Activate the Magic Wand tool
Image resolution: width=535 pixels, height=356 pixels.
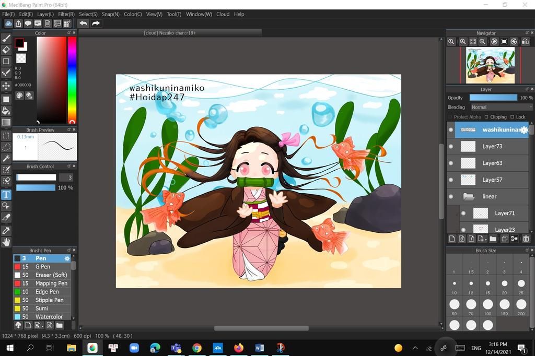click(x=6, y=158)
